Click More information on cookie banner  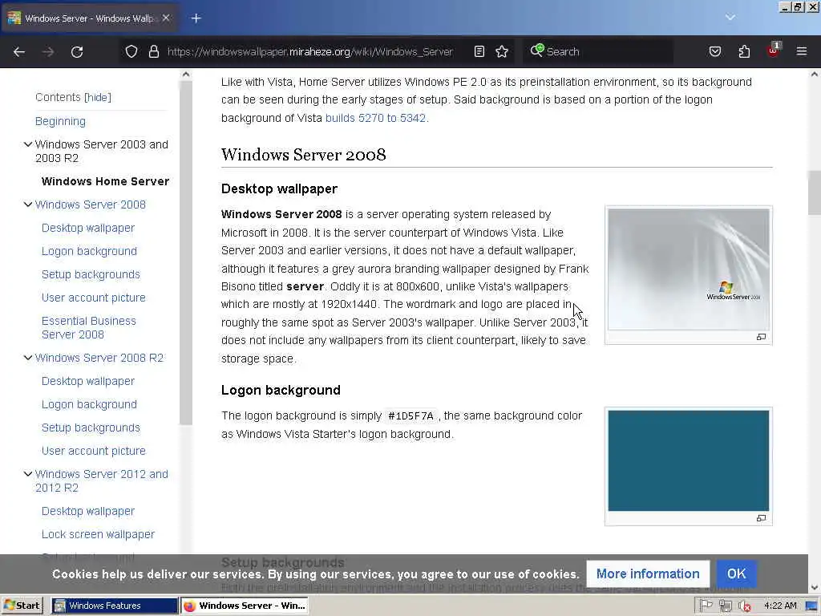click(648, 573)
